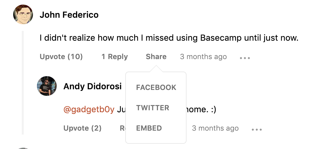Click the gray thread line beside replies
Screen dimensions: 325x149
(x=23, y=82)
